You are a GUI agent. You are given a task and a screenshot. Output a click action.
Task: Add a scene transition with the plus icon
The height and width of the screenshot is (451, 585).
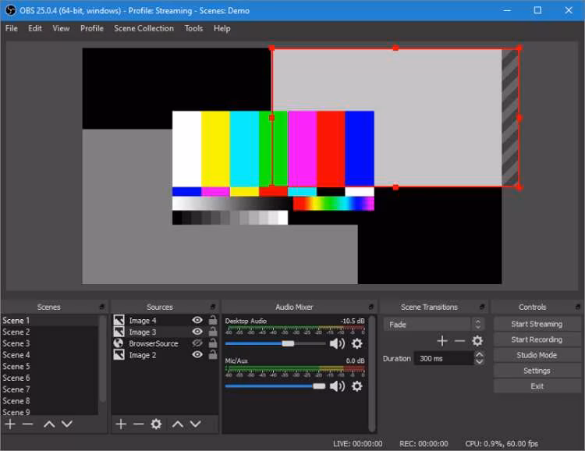[x=442, y=340]
